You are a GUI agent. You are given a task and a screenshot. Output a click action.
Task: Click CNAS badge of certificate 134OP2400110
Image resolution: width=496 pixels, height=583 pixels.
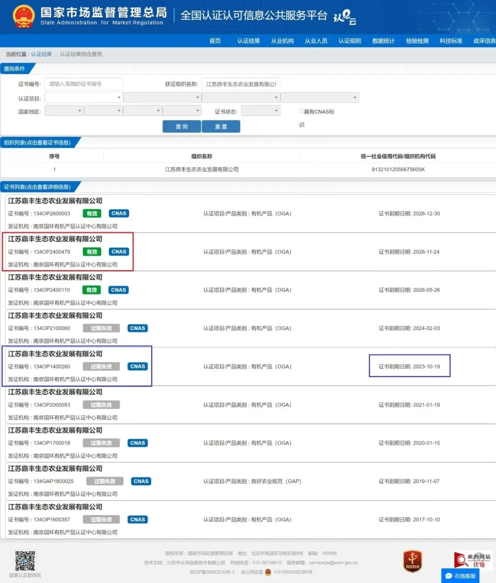point(119,290)
